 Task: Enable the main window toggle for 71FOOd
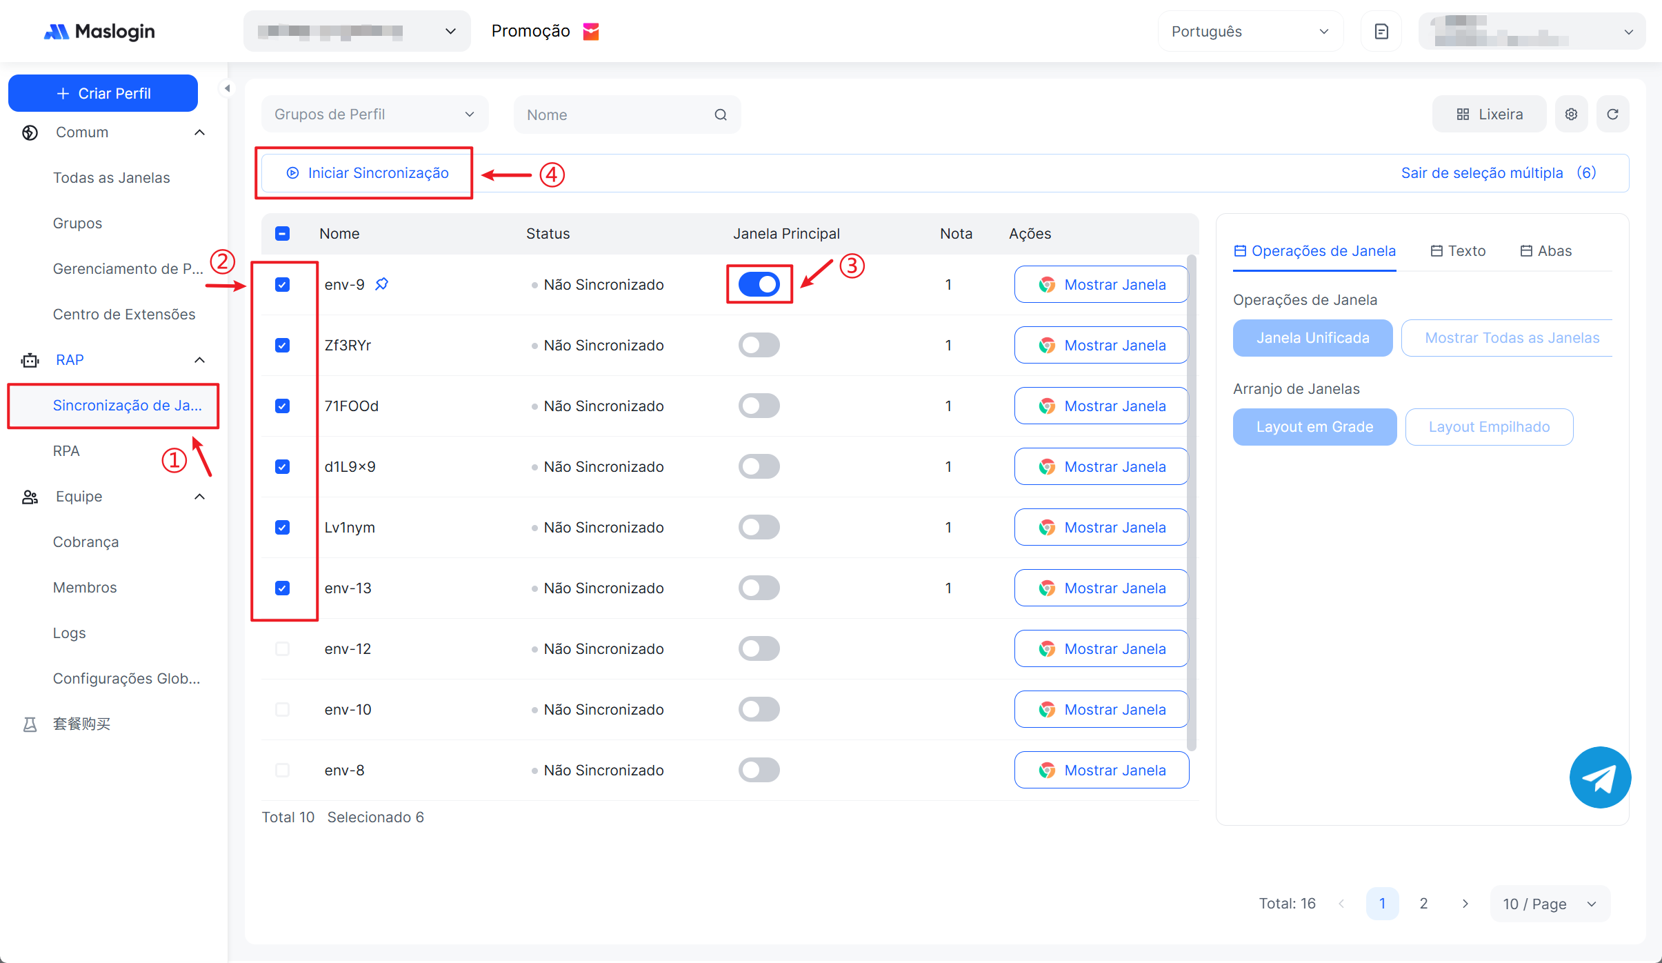tap(759, 406)
